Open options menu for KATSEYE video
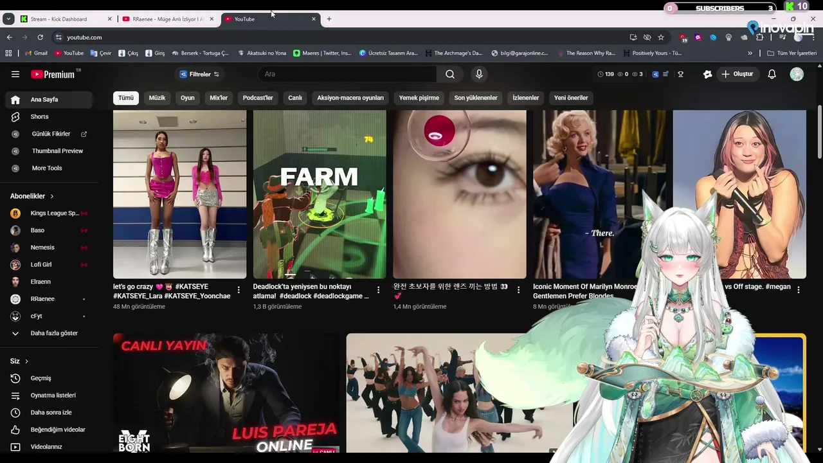 tap(239, 290)
